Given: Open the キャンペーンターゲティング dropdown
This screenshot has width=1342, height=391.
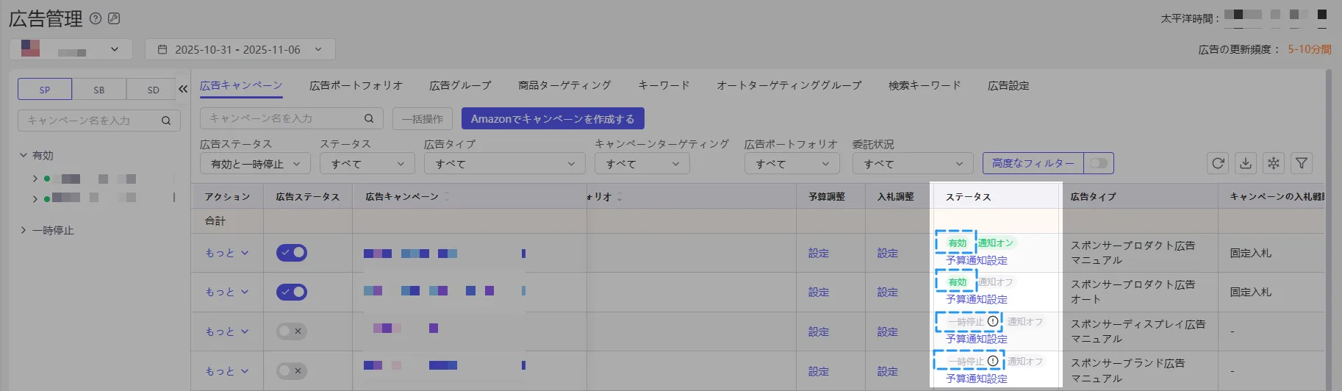Looking at the screenshot, I should 642,164.
